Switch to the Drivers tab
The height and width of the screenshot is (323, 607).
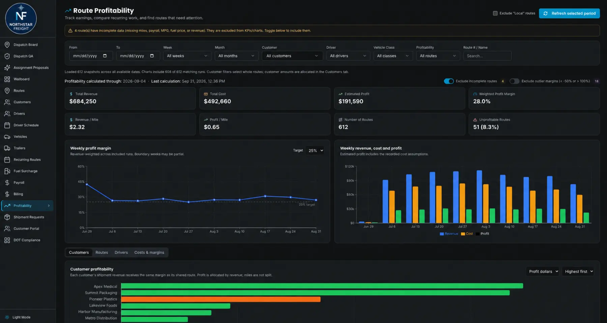[121, 252]
